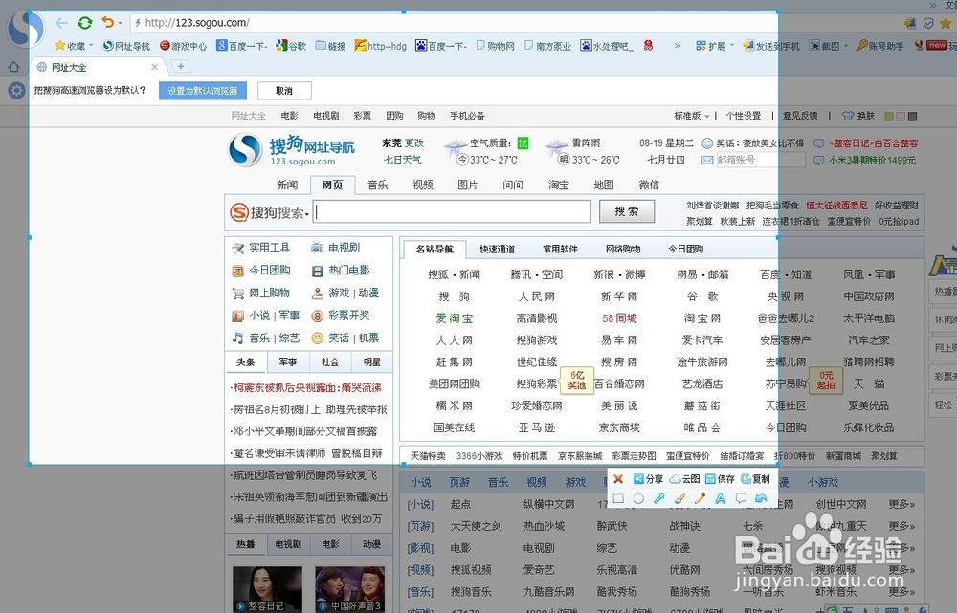Open 58同城 red link
957x613 pixels.
(619, 318)
